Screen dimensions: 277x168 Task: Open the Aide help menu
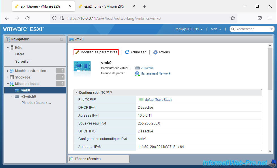pos(216,29)
